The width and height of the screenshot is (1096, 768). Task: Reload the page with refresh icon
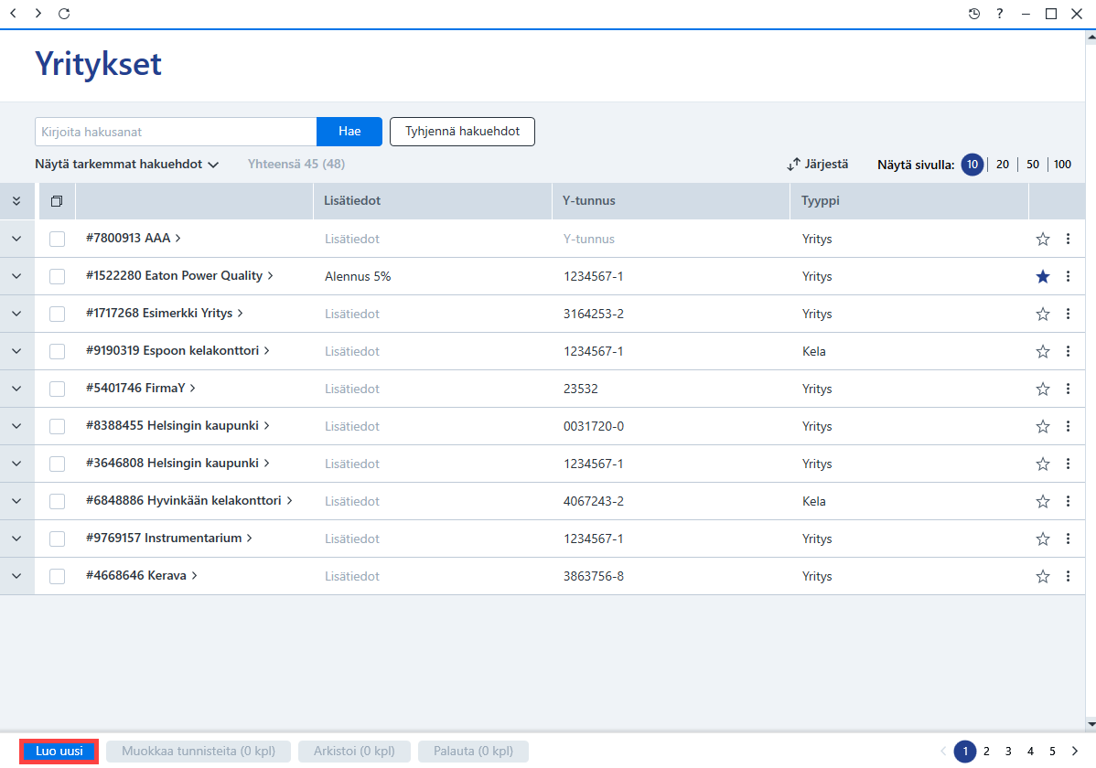64,14
